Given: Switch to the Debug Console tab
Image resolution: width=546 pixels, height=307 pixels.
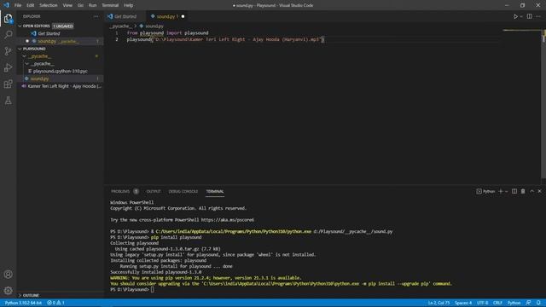Looking at the screenshot, I should (x=183, y=191).
